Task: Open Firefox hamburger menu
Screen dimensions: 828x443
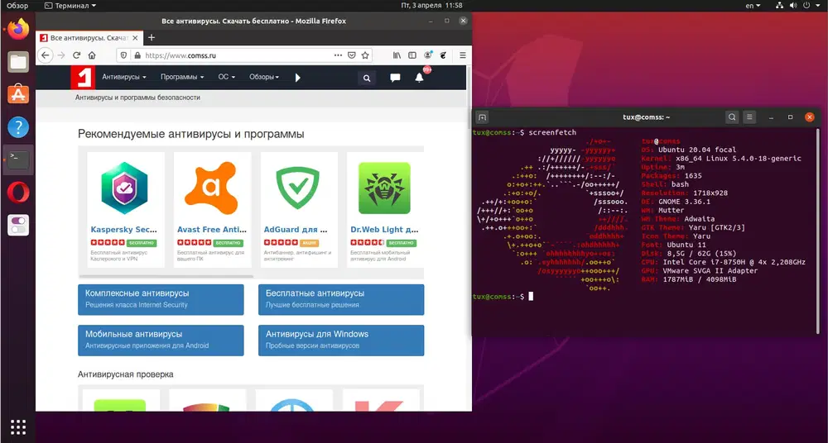Action: [x=463, y=55]
